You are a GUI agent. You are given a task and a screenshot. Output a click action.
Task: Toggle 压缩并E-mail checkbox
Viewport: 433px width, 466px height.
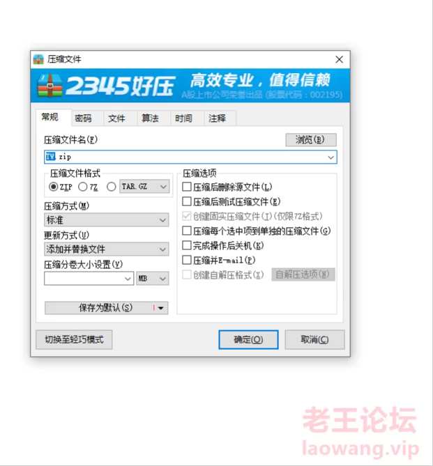tap(187, 260)
